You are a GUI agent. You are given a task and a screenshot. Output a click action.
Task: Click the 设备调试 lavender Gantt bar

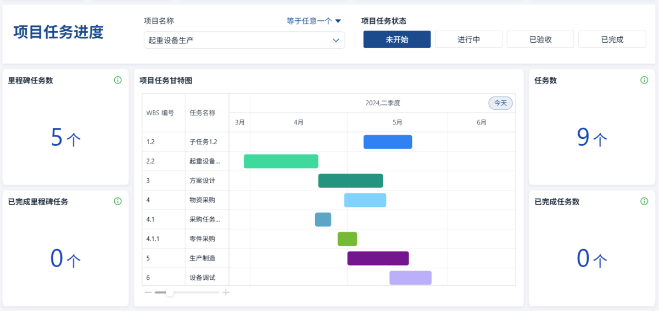click(410, 278)
